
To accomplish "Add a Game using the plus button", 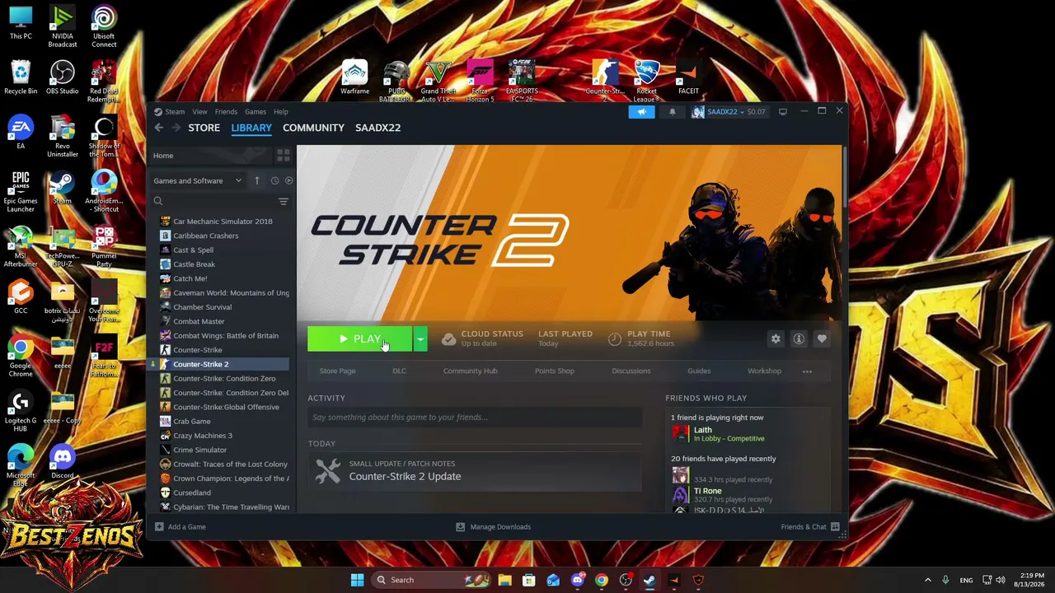I will (x=180, y=527).
